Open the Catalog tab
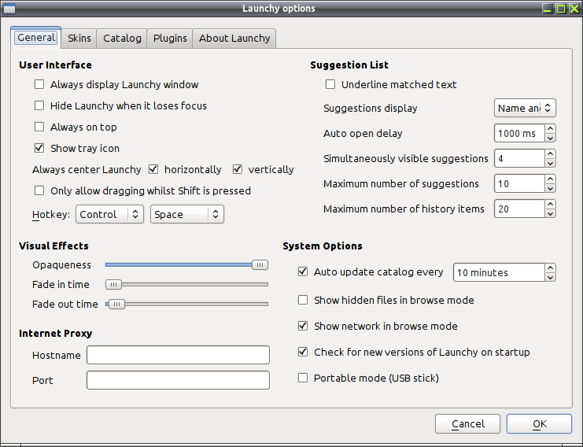 [x=122, y=39]
